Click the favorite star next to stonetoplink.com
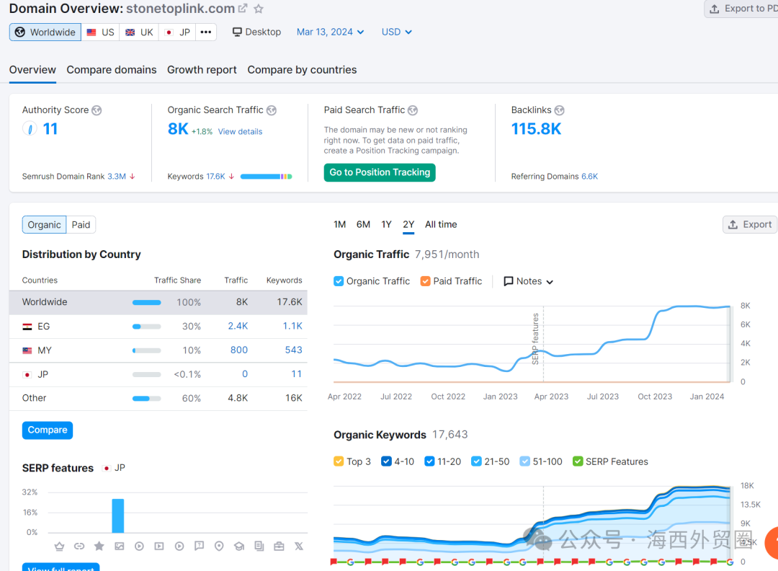The width and height of the screenshot is (778, 571). tap(259, 9)
